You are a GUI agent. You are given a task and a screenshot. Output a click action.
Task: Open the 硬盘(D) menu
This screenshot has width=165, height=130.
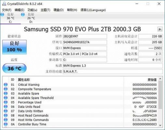59,10
